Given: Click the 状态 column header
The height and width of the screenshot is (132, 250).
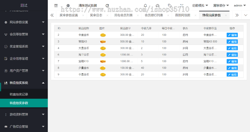Looking at the screenshot, I should 185,28.
